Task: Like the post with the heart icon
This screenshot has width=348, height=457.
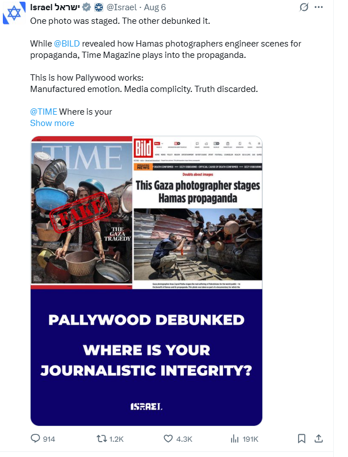Action: pyautogui.click(x=178, y=439)
